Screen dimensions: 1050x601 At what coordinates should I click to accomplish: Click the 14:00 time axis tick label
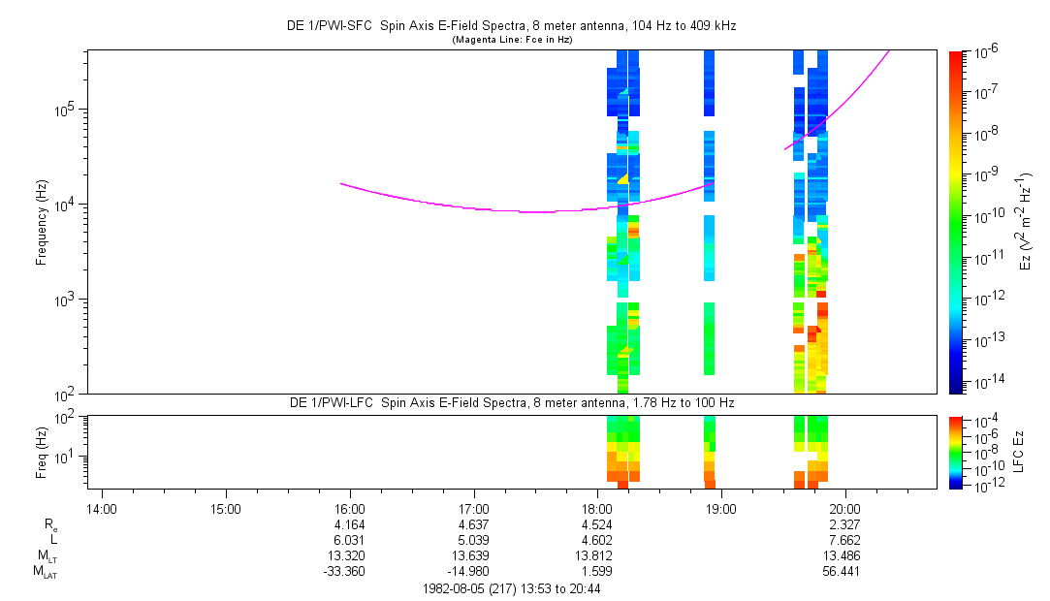coord(102,508)
